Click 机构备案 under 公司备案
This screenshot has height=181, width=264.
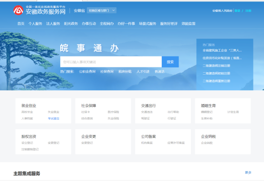coord(147,143)
